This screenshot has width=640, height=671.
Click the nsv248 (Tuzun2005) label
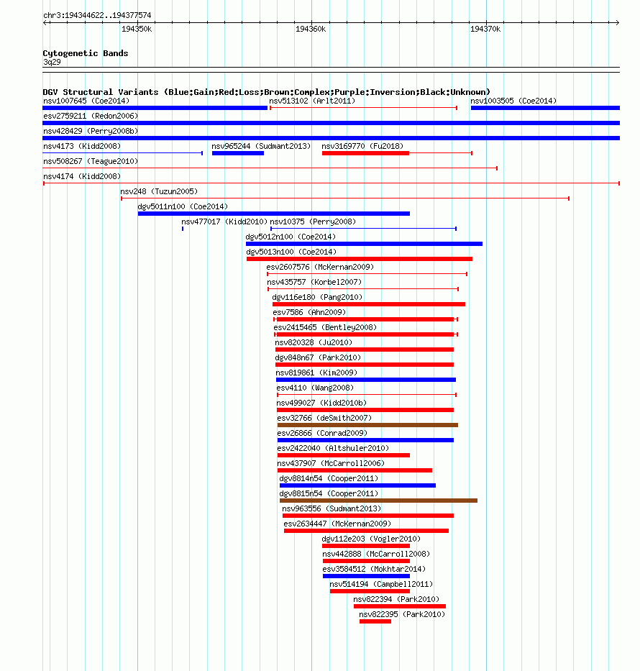click(159, 191)
